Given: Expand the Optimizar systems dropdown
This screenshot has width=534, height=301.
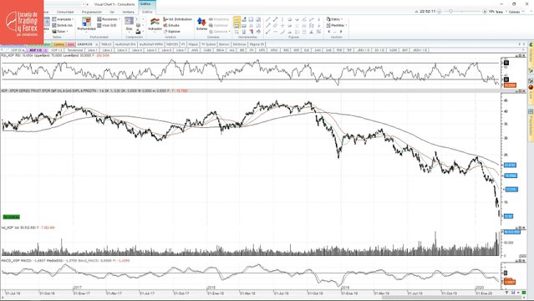Looking at the screenshot, I should (218, 25).
